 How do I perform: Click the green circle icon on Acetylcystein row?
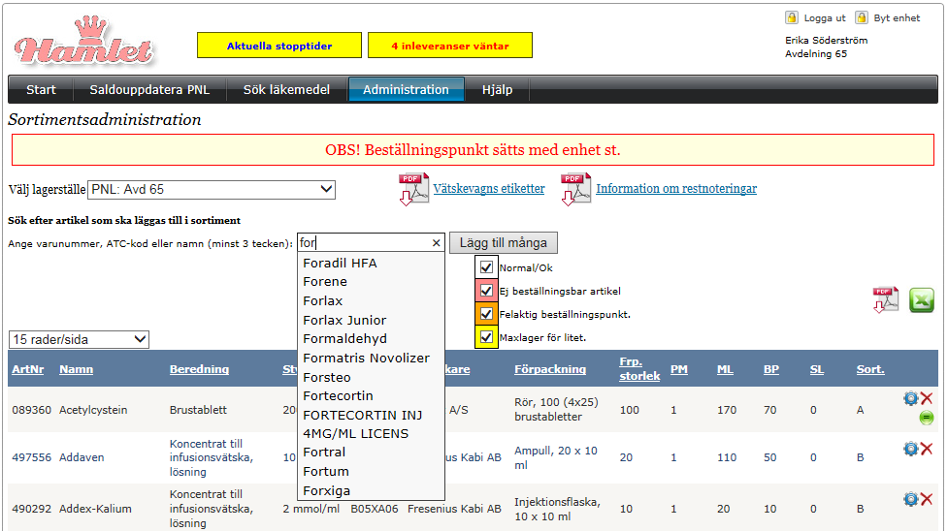[x=927, y=418]
